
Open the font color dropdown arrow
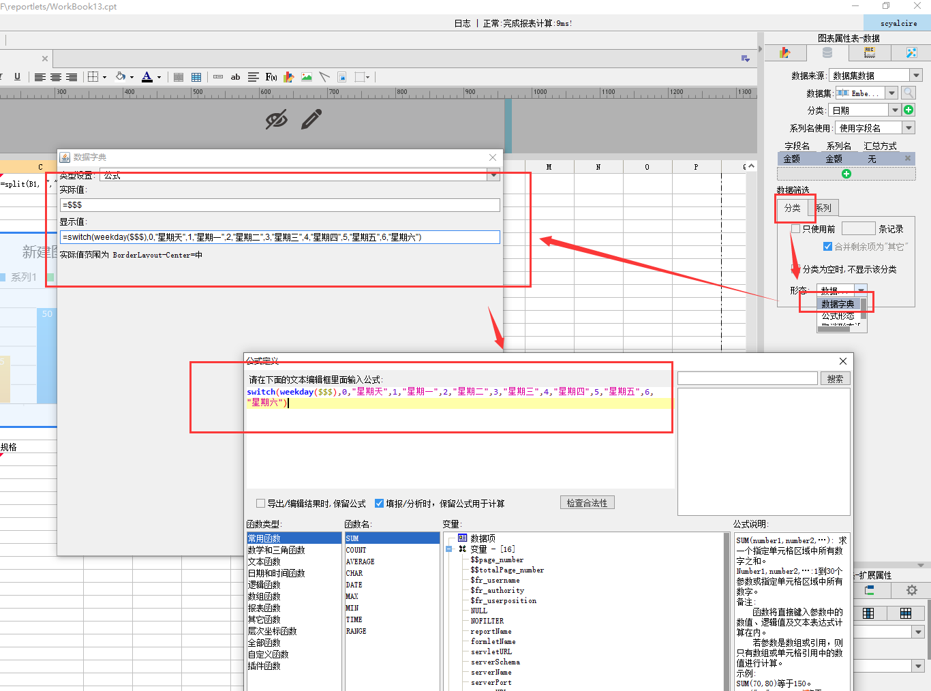coord(159,77)
